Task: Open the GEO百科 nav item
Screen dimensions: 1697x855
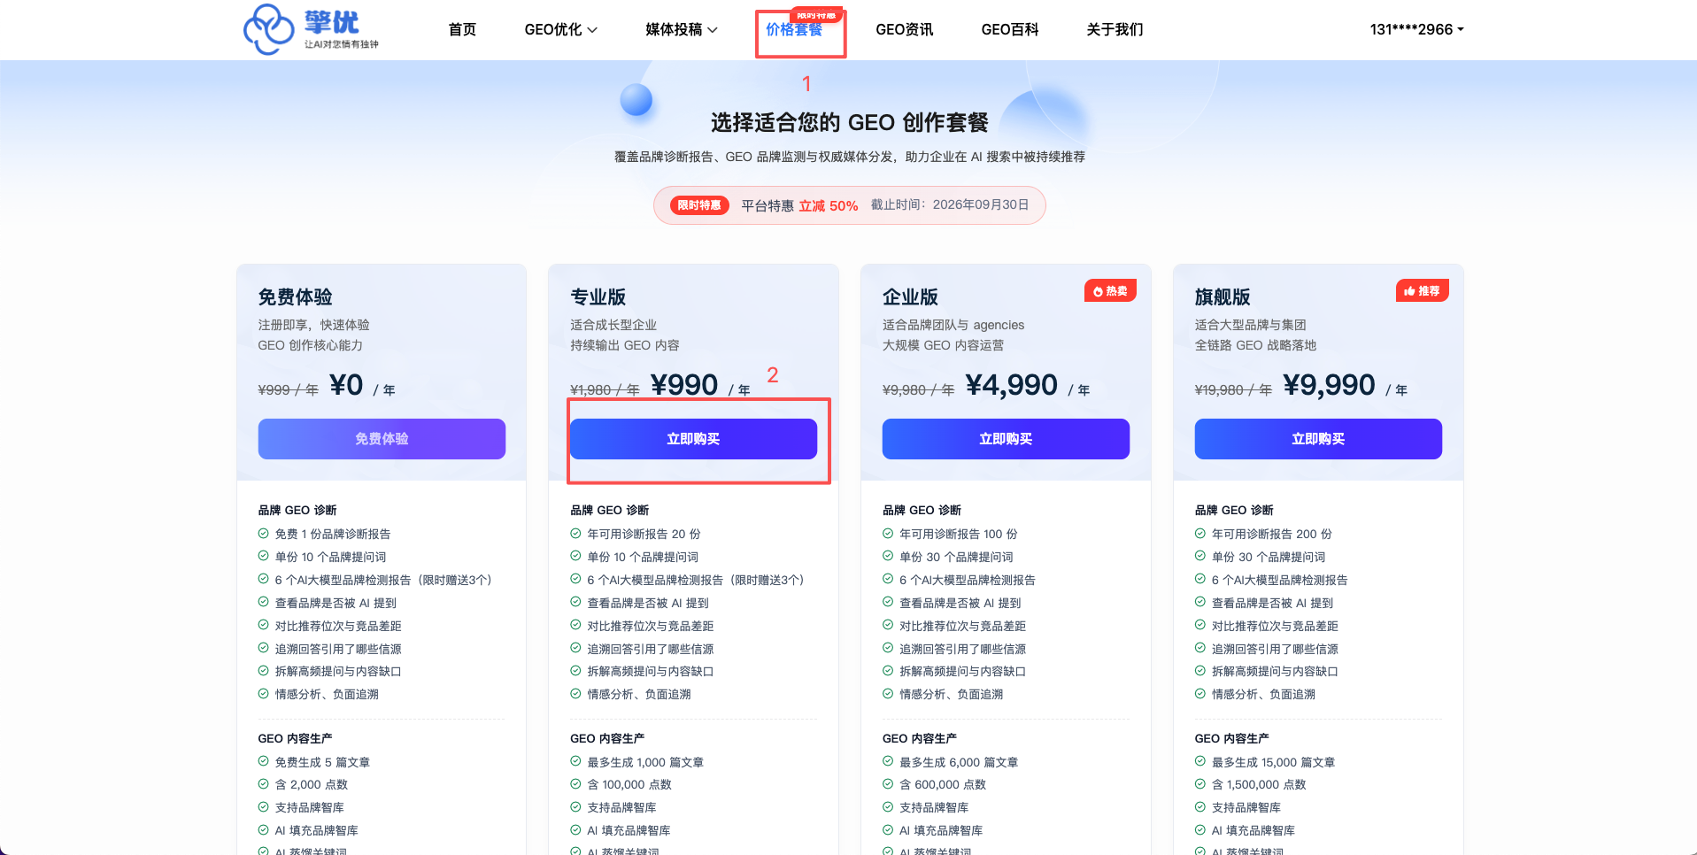Action: (x=1009, y=29)
